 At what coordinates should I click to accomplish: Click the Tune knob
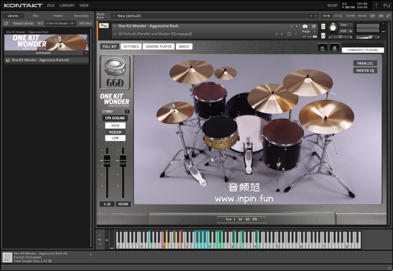tap(333, 28)
